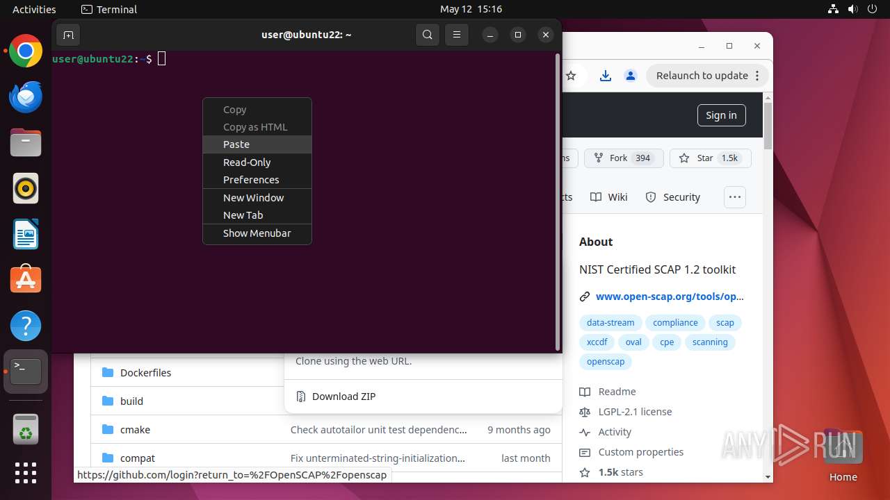The width and height of the screenshot is (890, 500).
Task: Click the openscap topic tag
Action: click(606, 362)
